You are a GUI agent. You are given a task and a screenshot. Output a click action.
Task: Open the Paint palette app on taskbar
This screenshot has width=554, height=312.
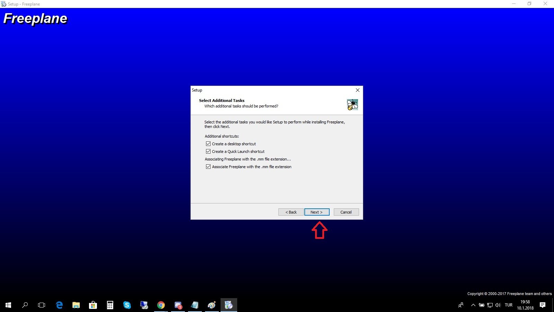212,305
